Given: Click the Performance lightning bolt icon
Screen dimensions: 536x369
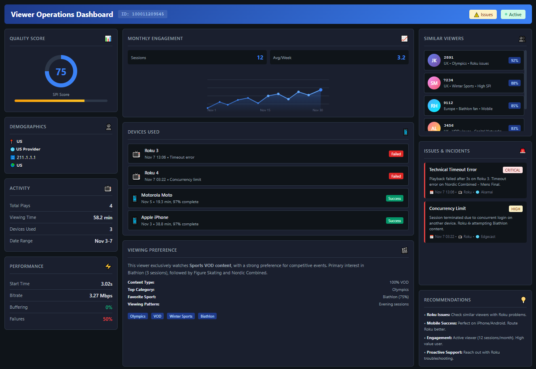Looking at the screenshot, I should pos(108,266).
